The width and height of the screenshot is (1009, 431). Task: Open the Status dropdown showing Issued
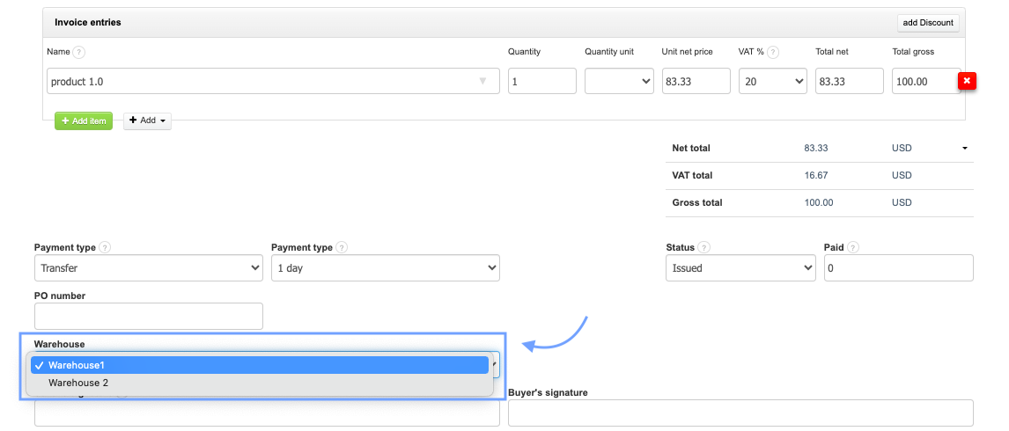[x=740, y=268]
